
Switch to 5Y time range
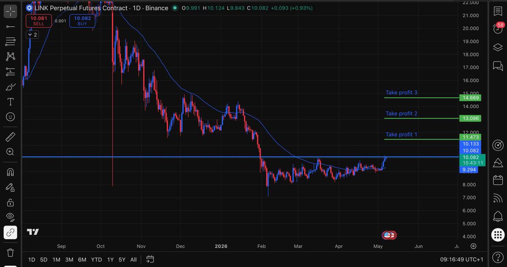pyautogui.click(x=122, y=259)
